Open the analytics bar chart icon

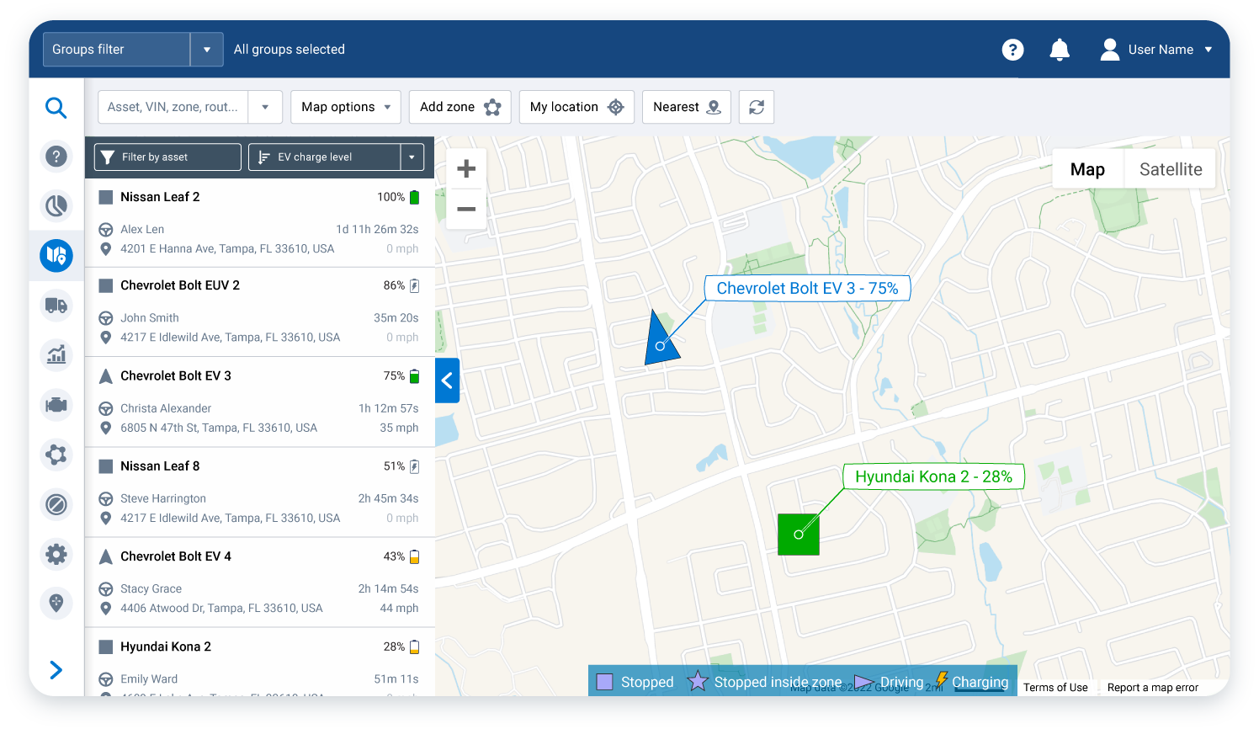56,355
